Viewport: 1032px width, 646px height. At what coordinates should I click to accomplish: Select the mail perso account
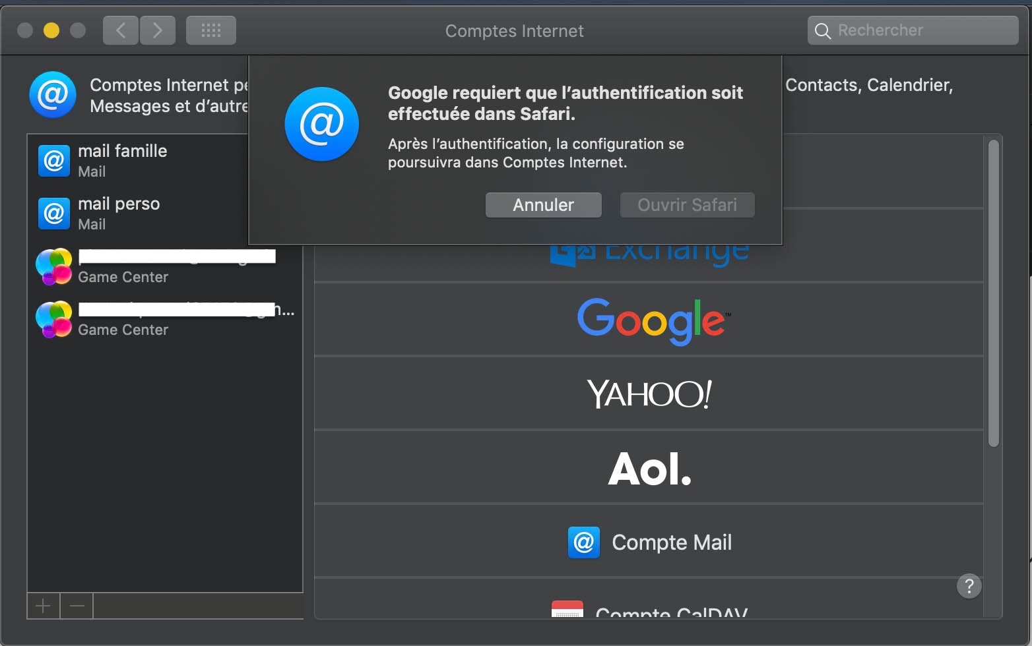pos(119,213)
